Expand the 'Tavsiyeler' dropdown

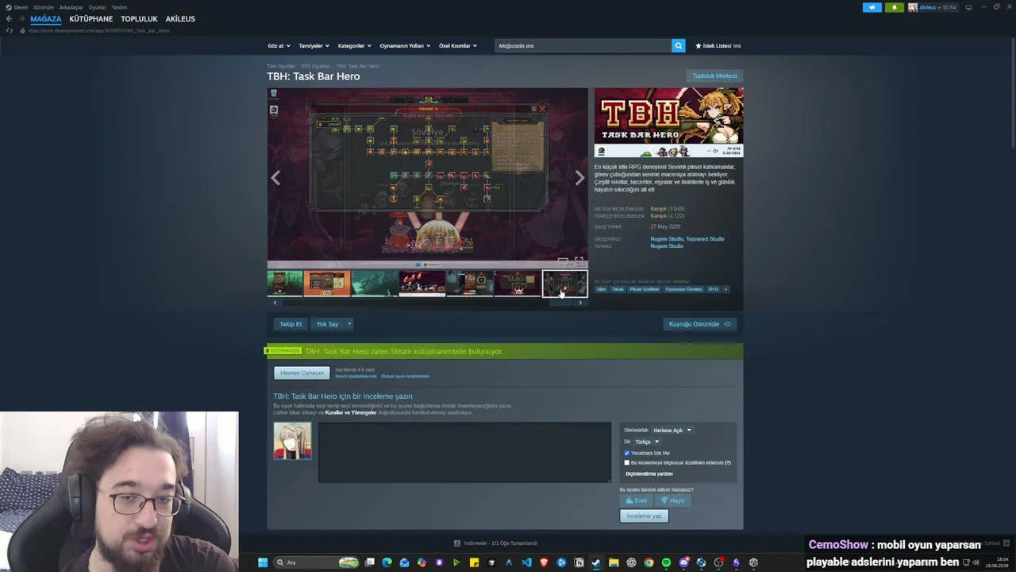[x=314, y=46]
